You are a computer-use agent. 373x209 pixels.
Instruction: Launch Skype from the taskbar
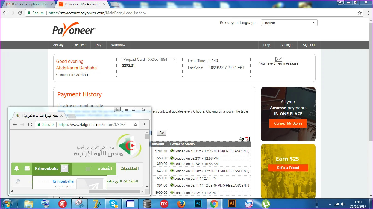[113, 204]
